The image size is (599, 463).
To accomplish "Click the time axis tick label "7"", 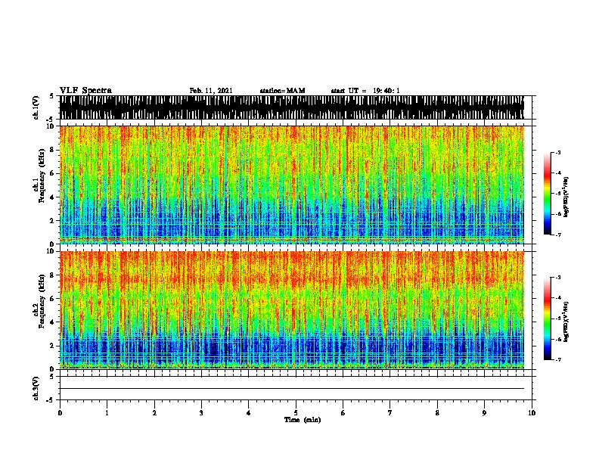I will point(390,413).
